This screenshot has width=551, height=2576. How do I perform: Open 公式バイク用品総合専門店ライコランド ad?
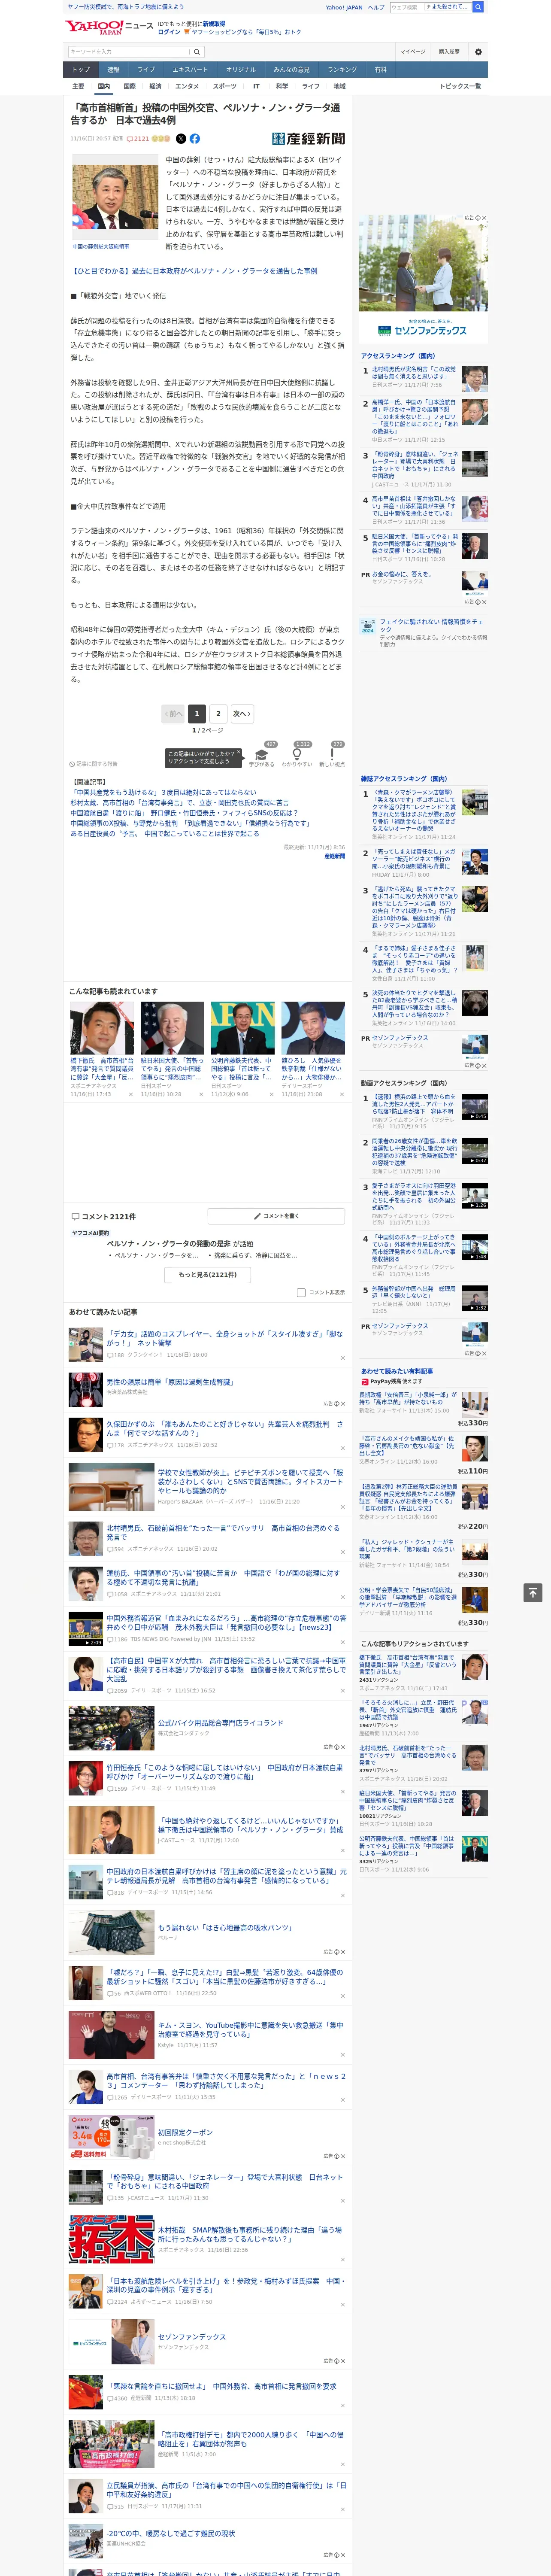point(220,1723)
